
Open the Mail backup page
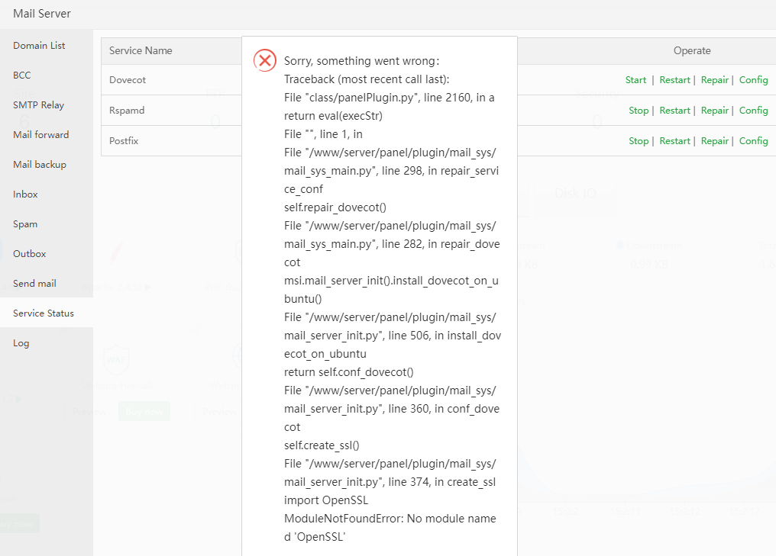(39, 165)
